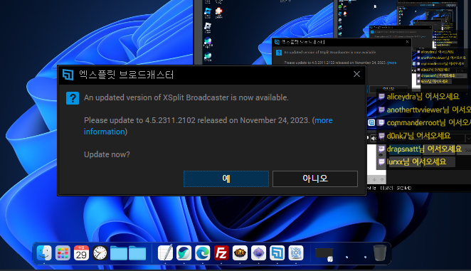Viewport: 471px width, 271px height.
Task: Open the notepad with pen dock app
Action: [165, 253]
